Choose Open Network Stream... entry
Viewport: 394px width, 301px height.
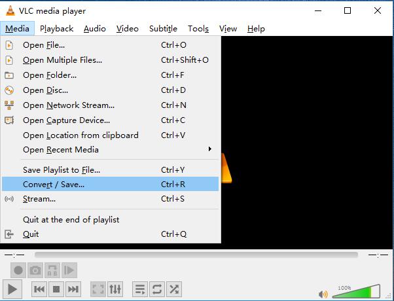(111, 105)
